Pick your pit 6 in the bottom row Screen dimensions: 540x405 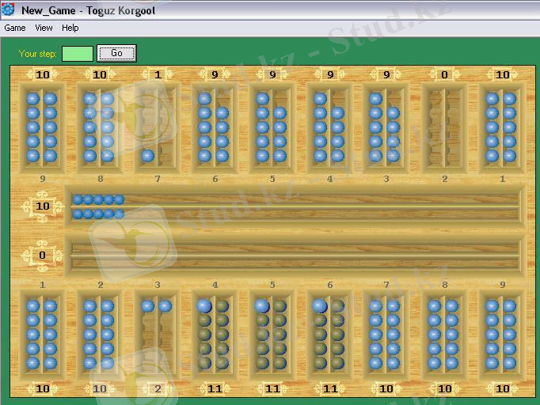pyautogui.click(x=329, y=334)
